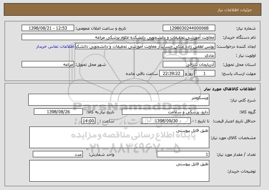Viewport: 269px width, 190px height.
Task: Click the label مهلت ارسال پاسخ
Action: 239,74
